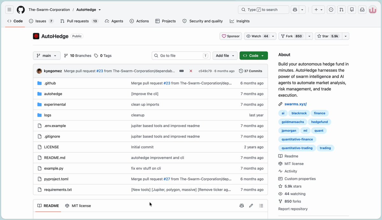The image size is (382, 220).
Task: Open the experimental folder
Action: (x=55, y=104)
